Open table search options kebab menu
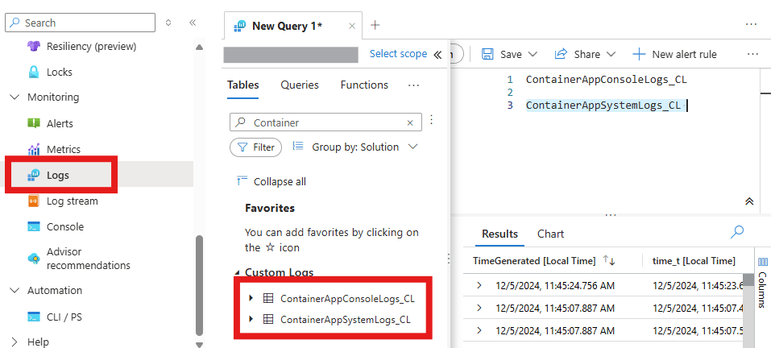The width and height of the screenshot is (775, 348). pos(432,120)
